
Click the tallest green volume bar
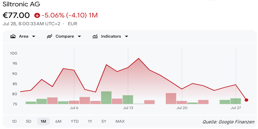tap(106, 98)
